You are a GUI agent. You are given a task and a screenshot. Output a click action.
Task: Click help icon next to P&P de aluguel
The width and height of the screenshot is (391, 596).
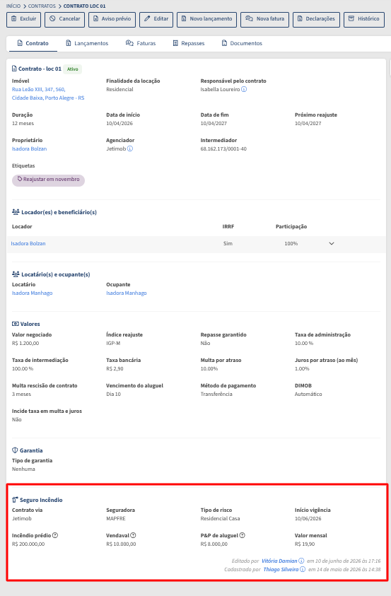coord(243,535)
